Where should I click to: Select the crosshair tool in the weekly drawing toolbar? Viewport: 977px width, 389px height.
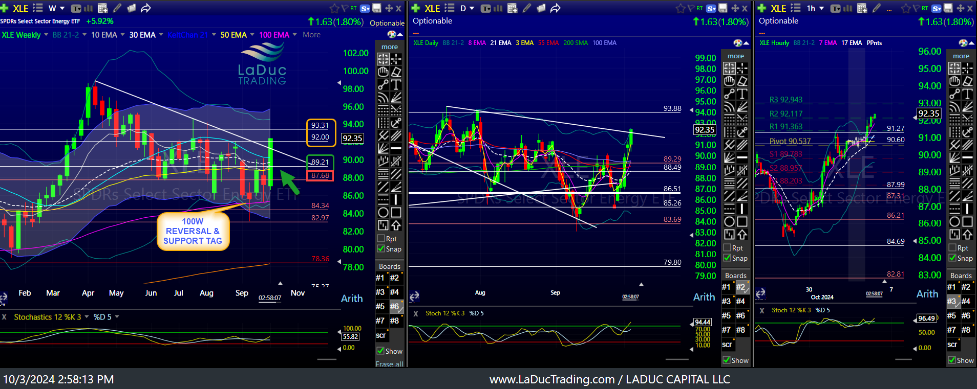(x=396, y=59)
